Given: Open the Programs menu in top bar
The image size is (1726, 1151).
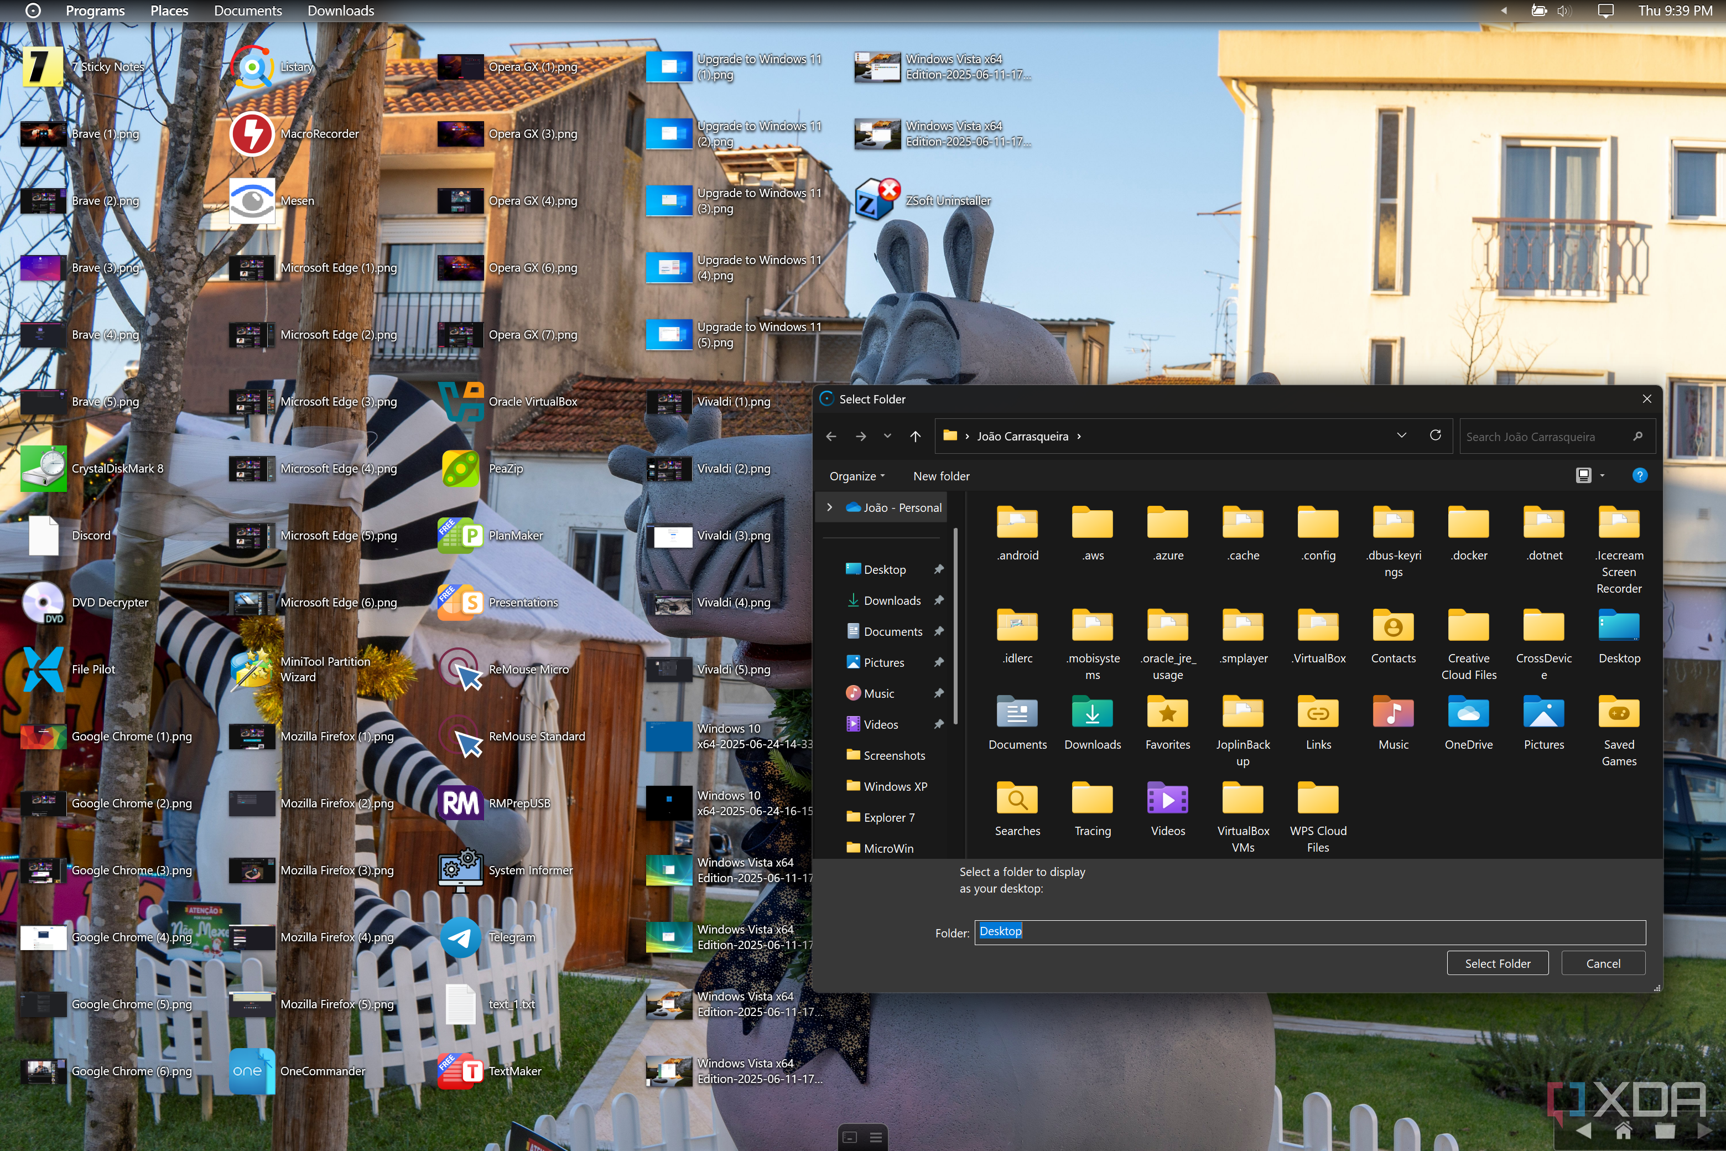Looking at the screenshot, I should click(x=95, y=11).
